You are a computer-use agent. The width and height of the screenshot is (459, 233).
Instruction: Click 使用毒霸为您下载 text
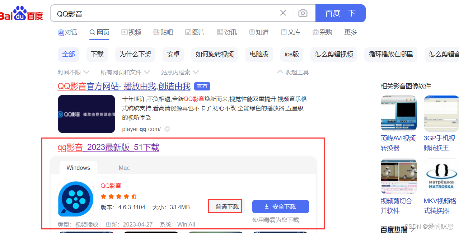click(x=276, y=220)
